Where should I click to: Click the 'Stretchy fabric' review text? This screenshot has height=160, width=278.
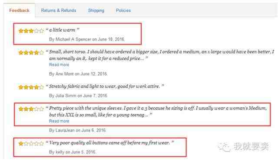(x=105, y=86)
